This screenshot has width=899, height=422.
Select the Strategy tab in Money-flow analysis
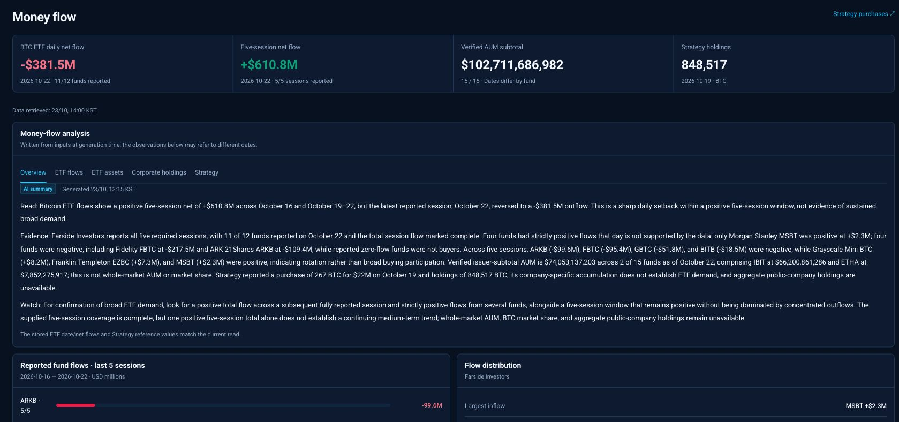tap(207, 172)
